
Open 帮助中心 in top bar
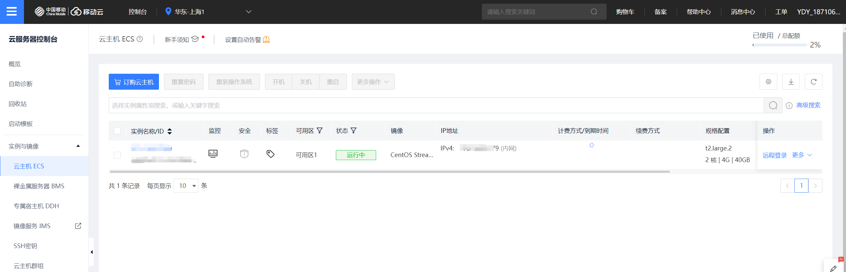click(699, 12)
